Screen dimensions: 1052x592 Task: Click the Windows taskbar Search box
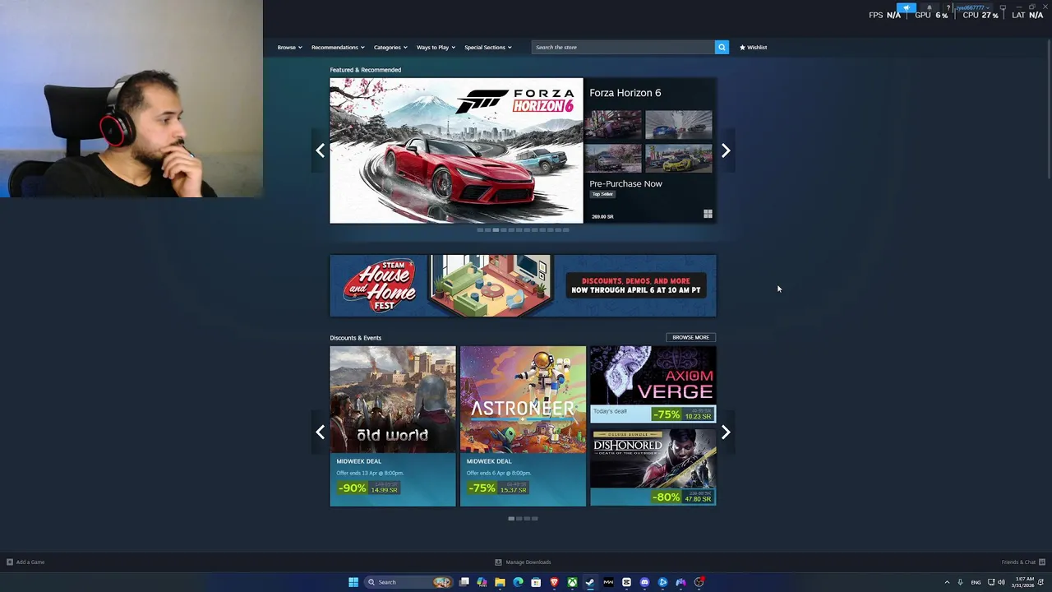408,582
